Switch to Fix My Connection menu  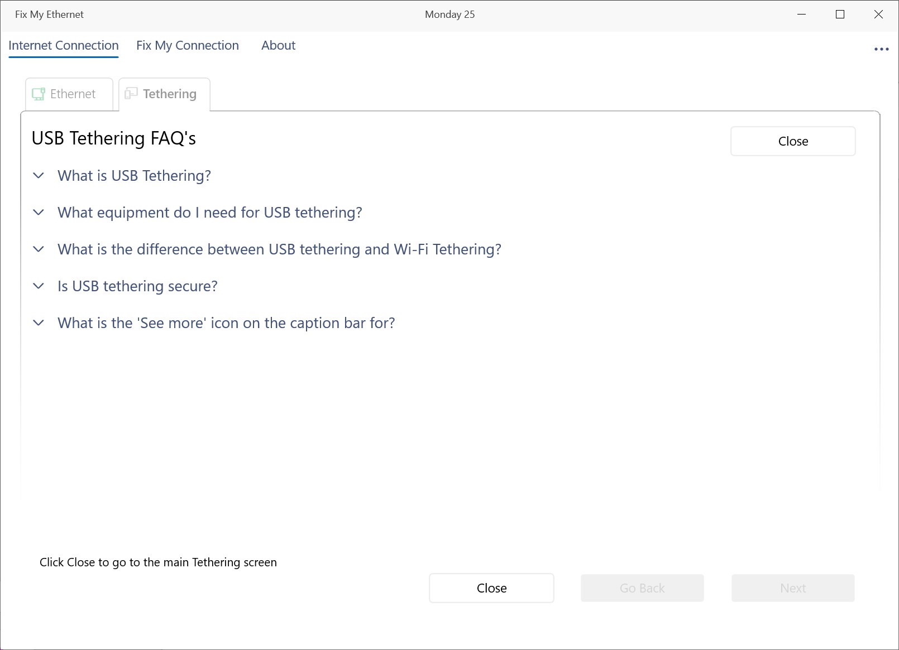click(188, 46)
